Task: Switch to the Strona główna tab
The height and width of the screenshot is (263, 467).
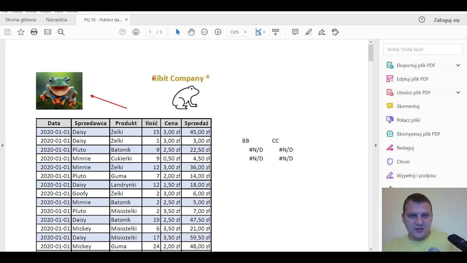Action: pos(20,20)
